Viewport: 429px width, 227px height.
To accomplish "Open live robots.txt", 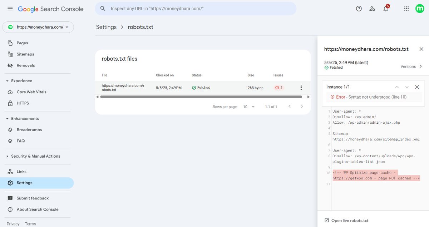I will point(346,221).
